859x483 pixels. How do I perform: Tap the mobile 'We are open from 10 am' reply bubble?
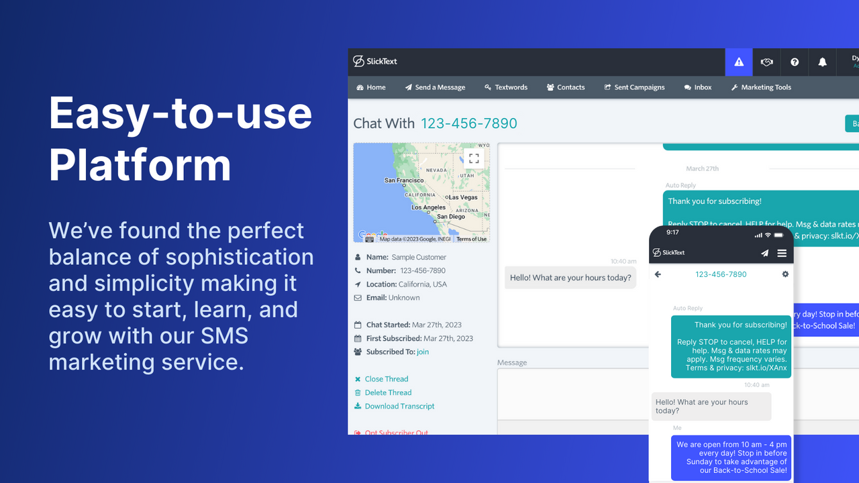point(731,457)
